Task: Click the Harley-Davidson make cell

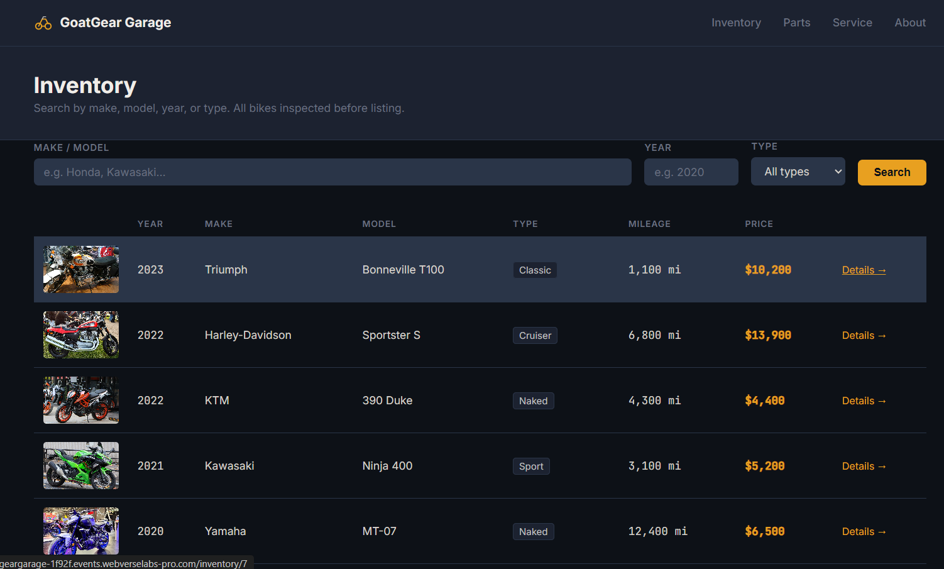Action: (248, 335)
